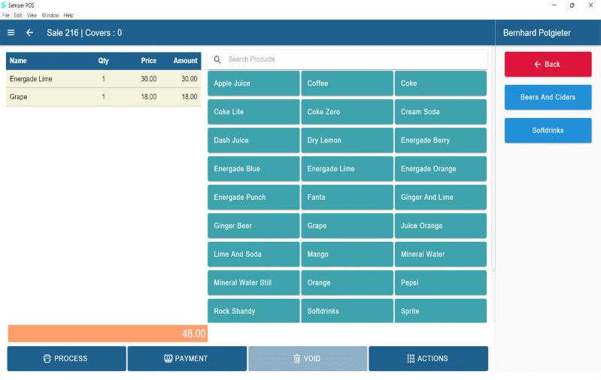
Task: Add Energade Orange product
Action: click(440, 169)
